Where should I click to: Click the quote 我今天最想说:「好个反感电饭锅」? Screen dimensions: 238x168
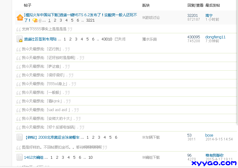coord(50,127)
